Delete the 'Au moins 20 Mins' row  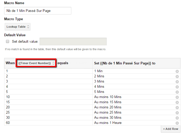coord(177,107)
